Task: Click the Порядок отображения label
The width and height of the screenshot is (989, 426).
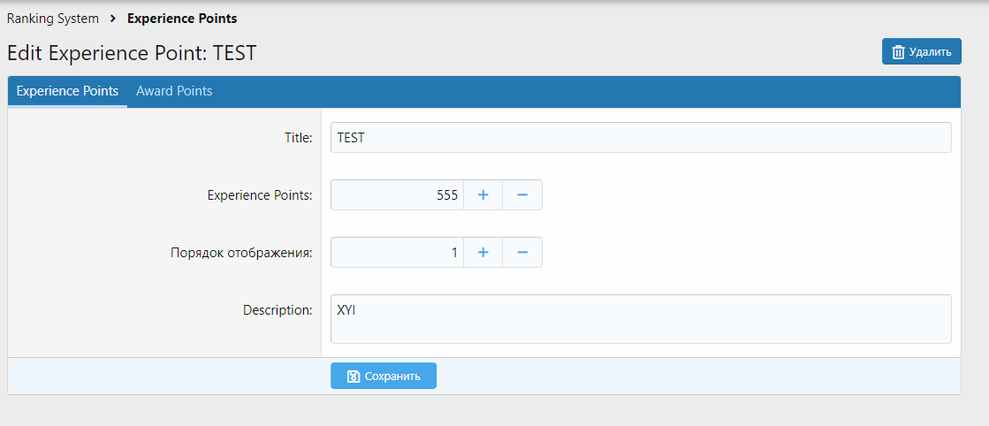Action: tap(241, 253)
